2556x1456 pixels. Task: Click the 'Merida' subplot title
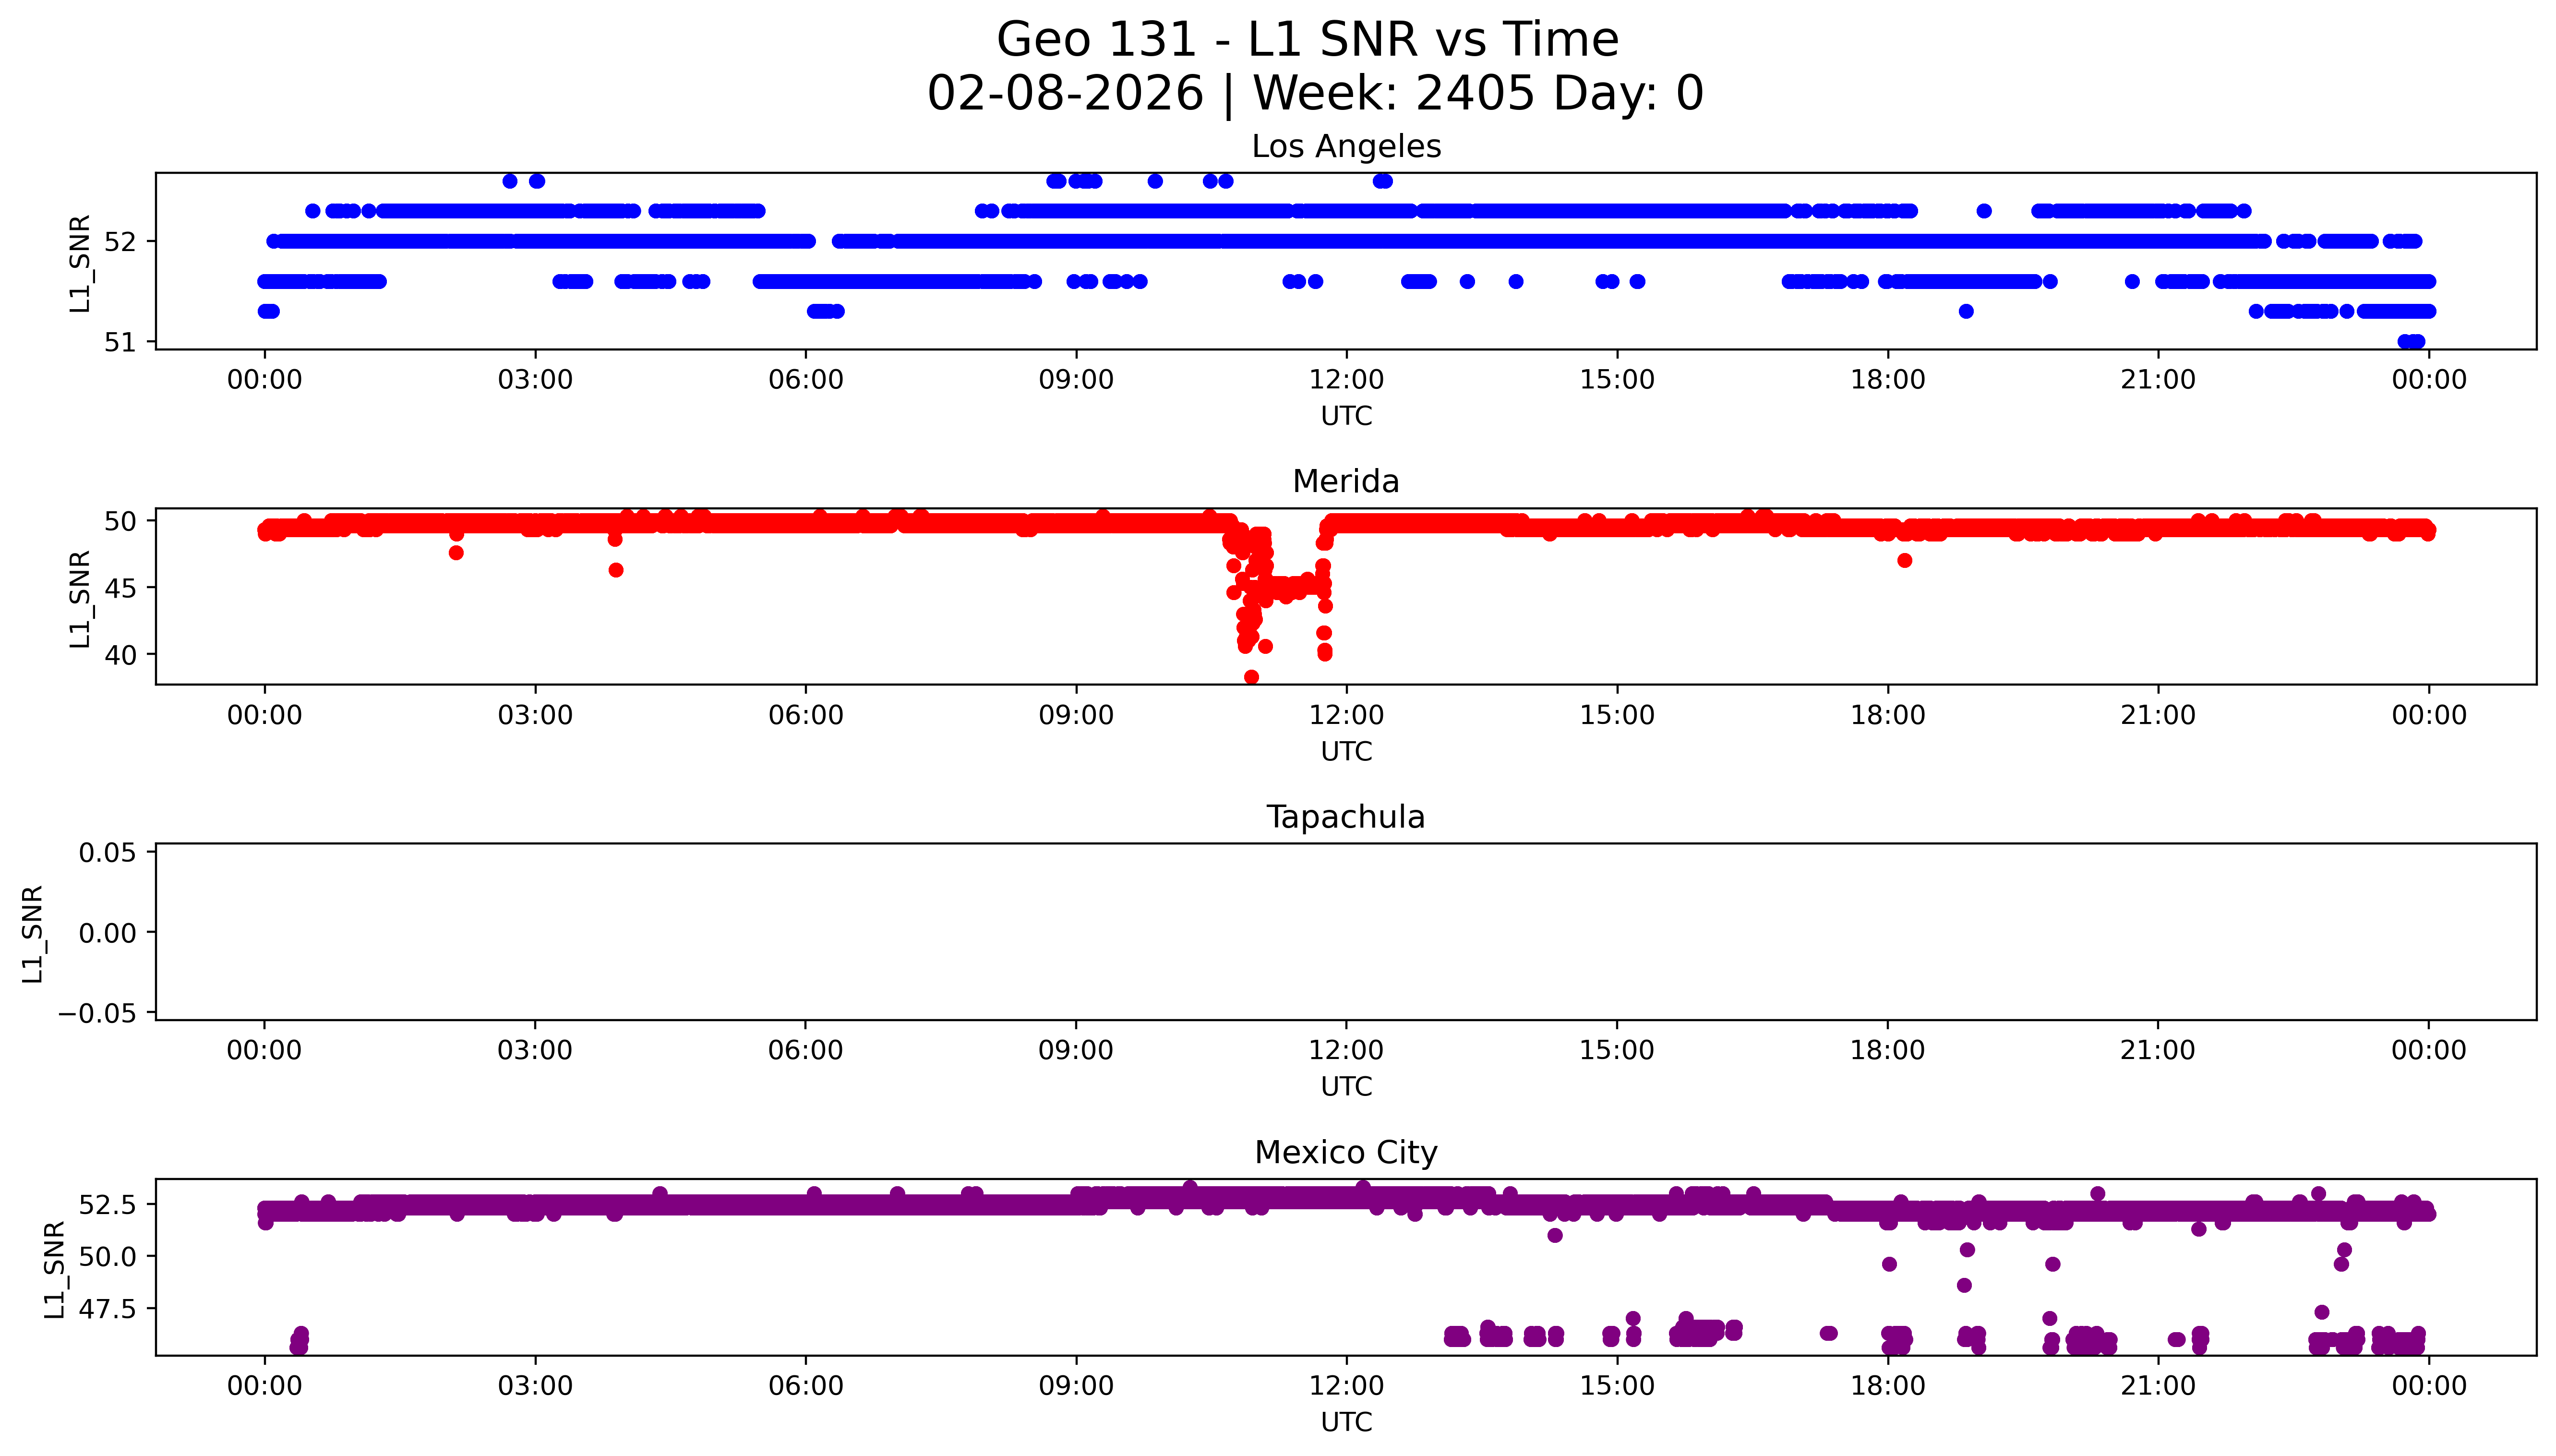click(1345, 482)
